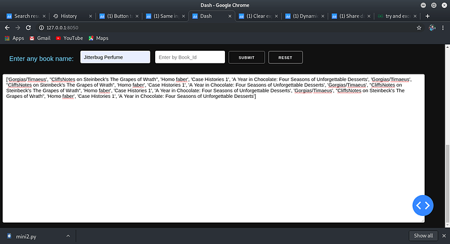Screen dimensions: 450x244
Task: Bookmark this page with the star icon
Action: pos(419,27)
